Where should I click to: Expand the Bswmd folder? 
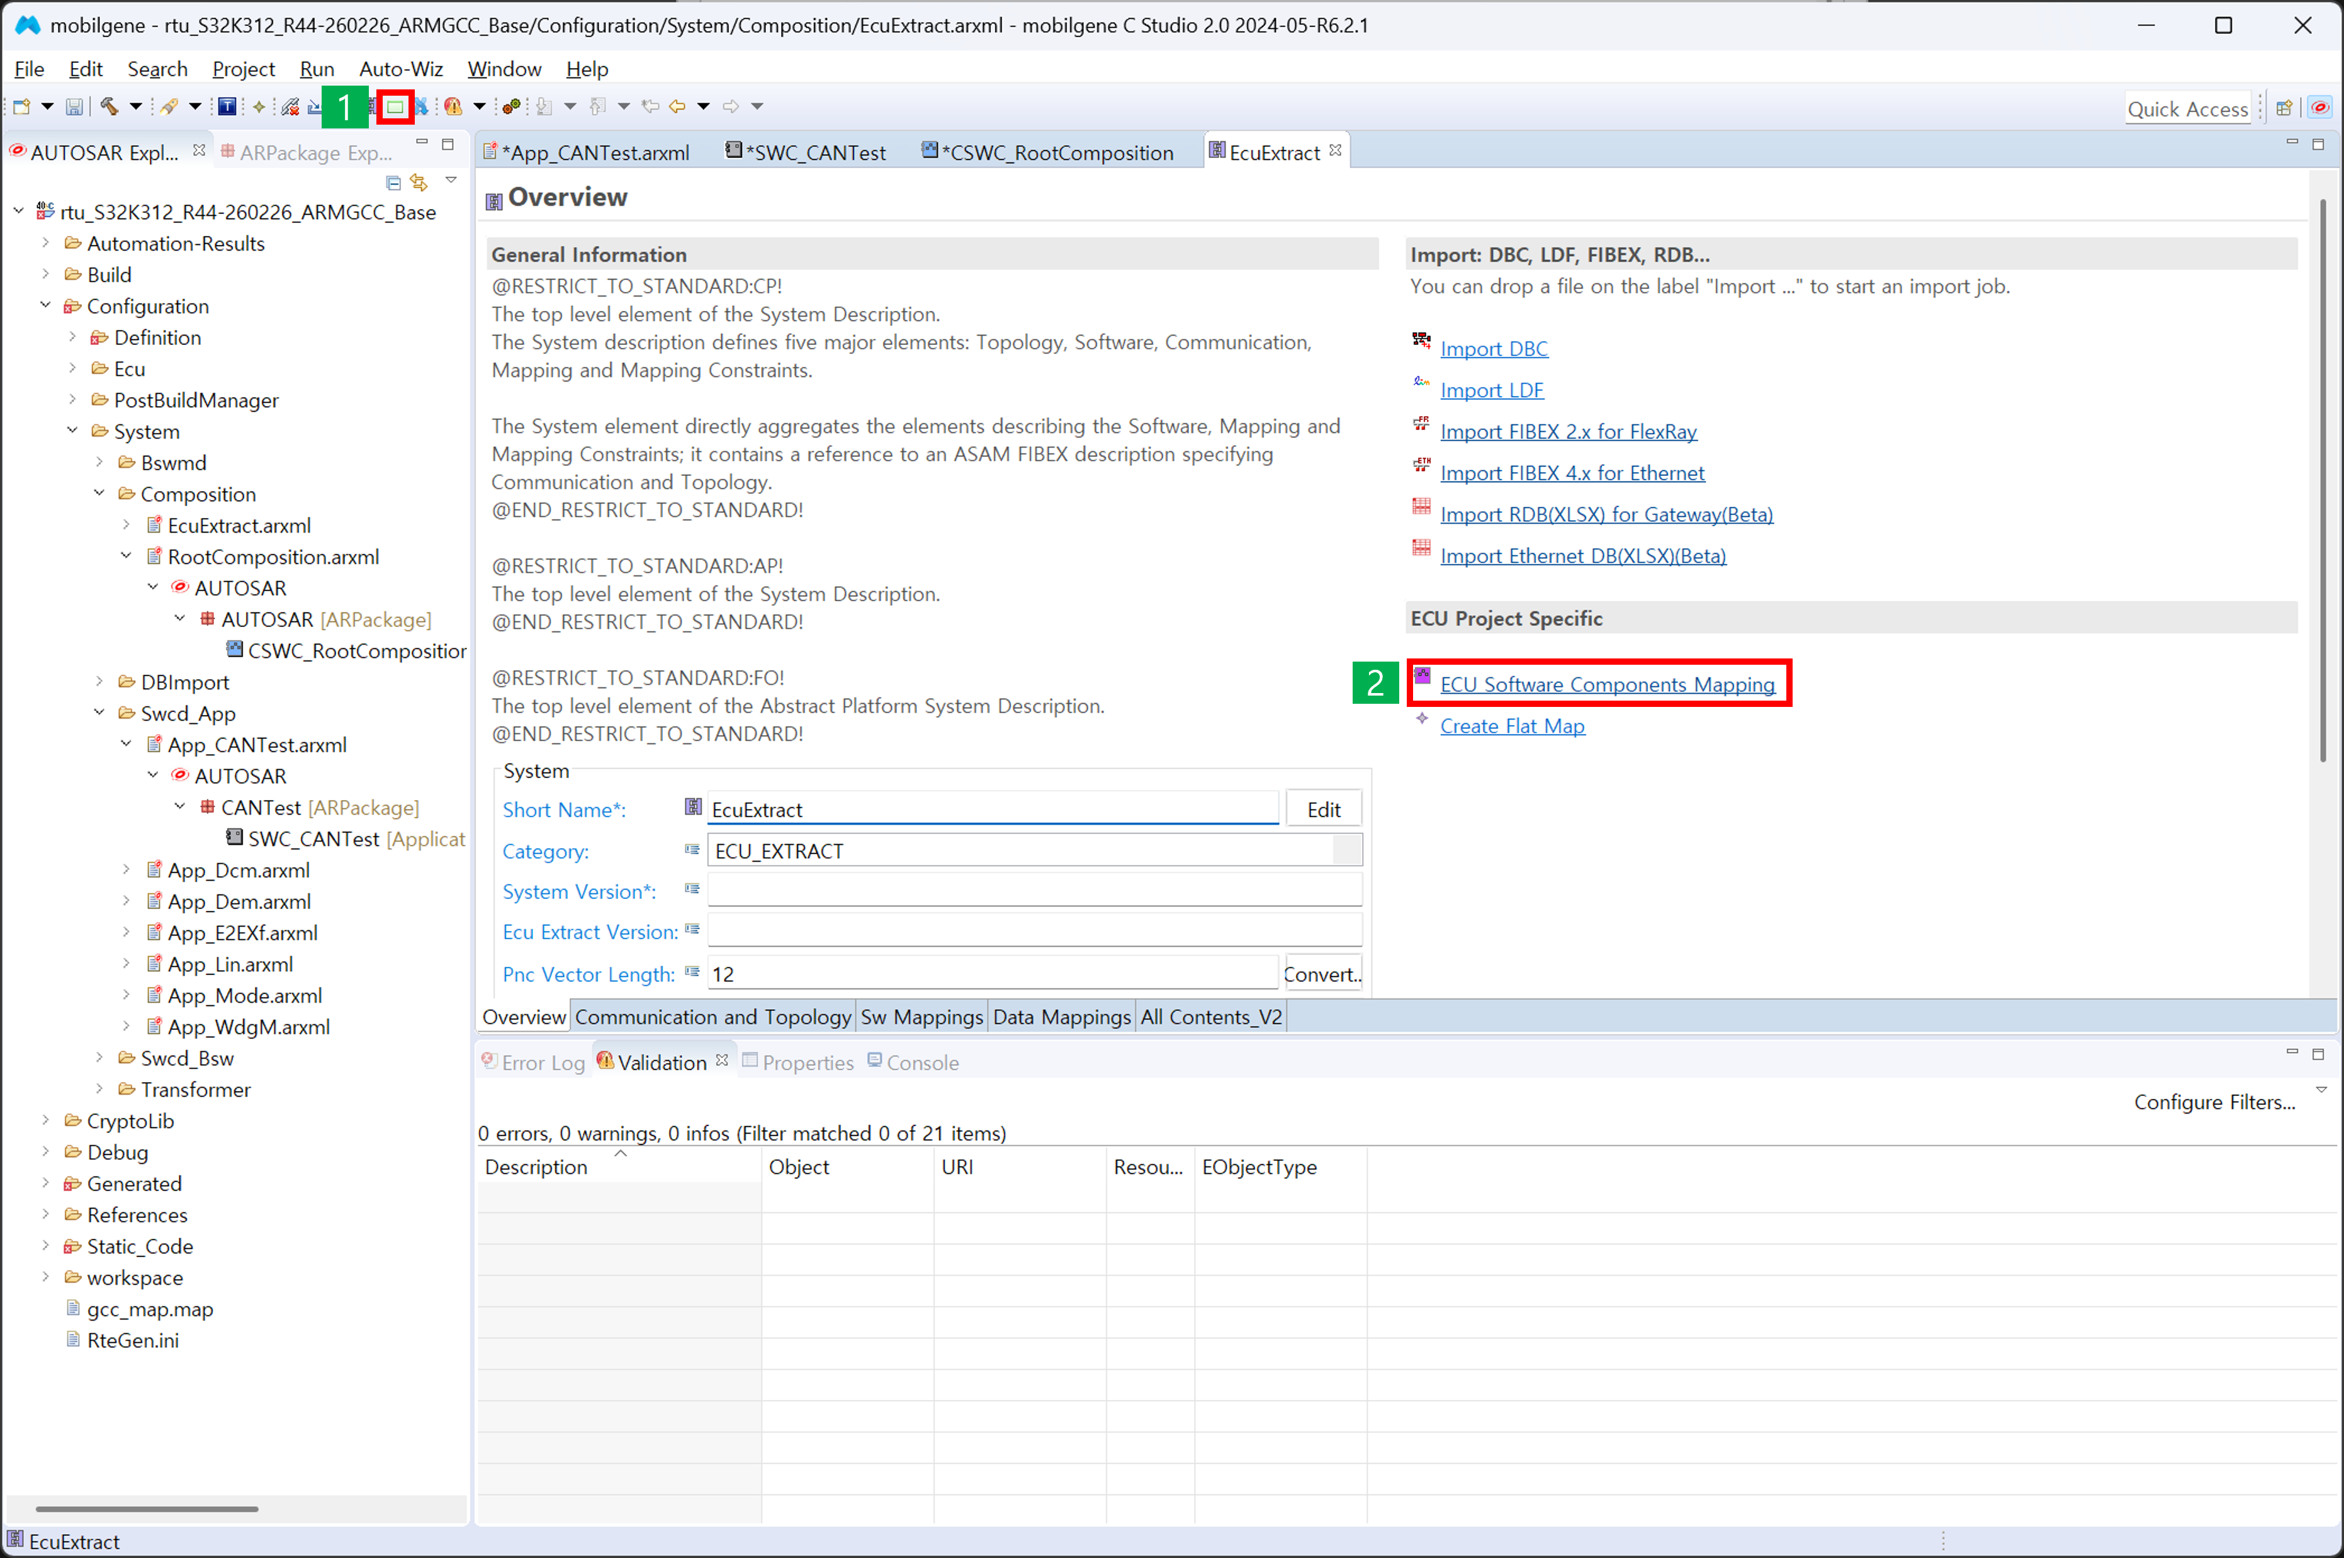[99, 463]
